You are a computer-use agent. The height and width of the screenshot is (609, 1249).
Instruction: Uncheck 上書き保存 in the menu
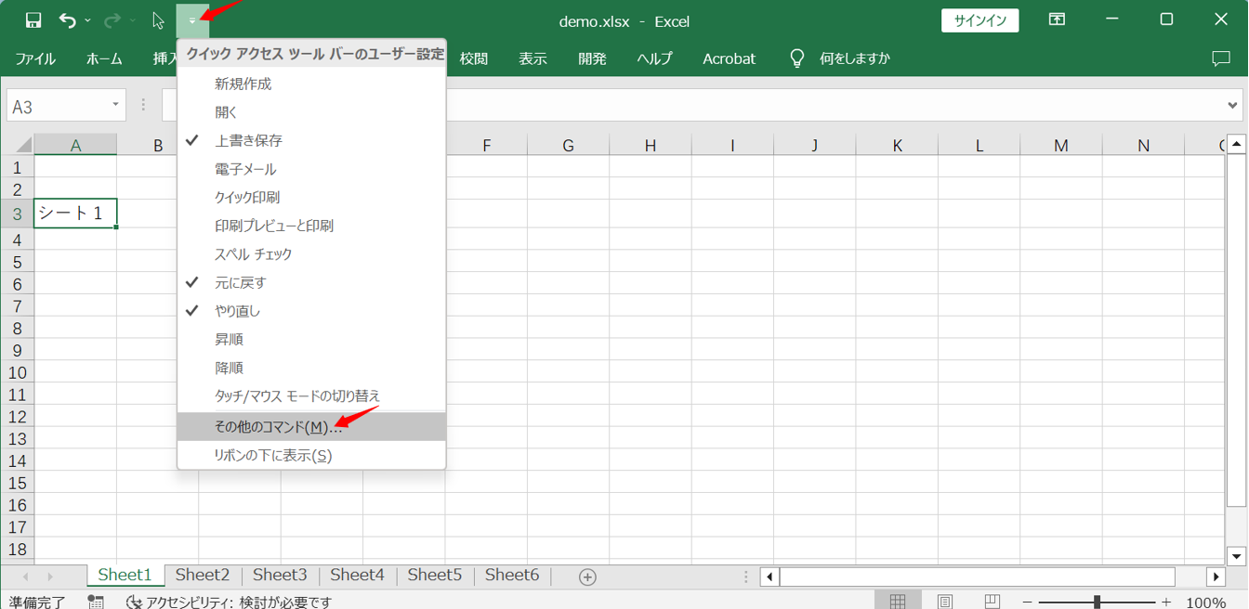tap(311, 140)
